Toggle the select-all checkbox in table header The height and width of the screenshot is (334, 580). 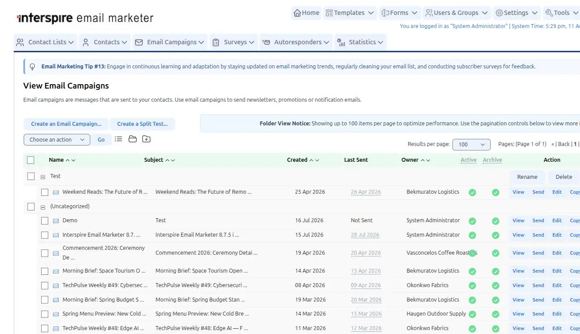[x=31, y=160]
